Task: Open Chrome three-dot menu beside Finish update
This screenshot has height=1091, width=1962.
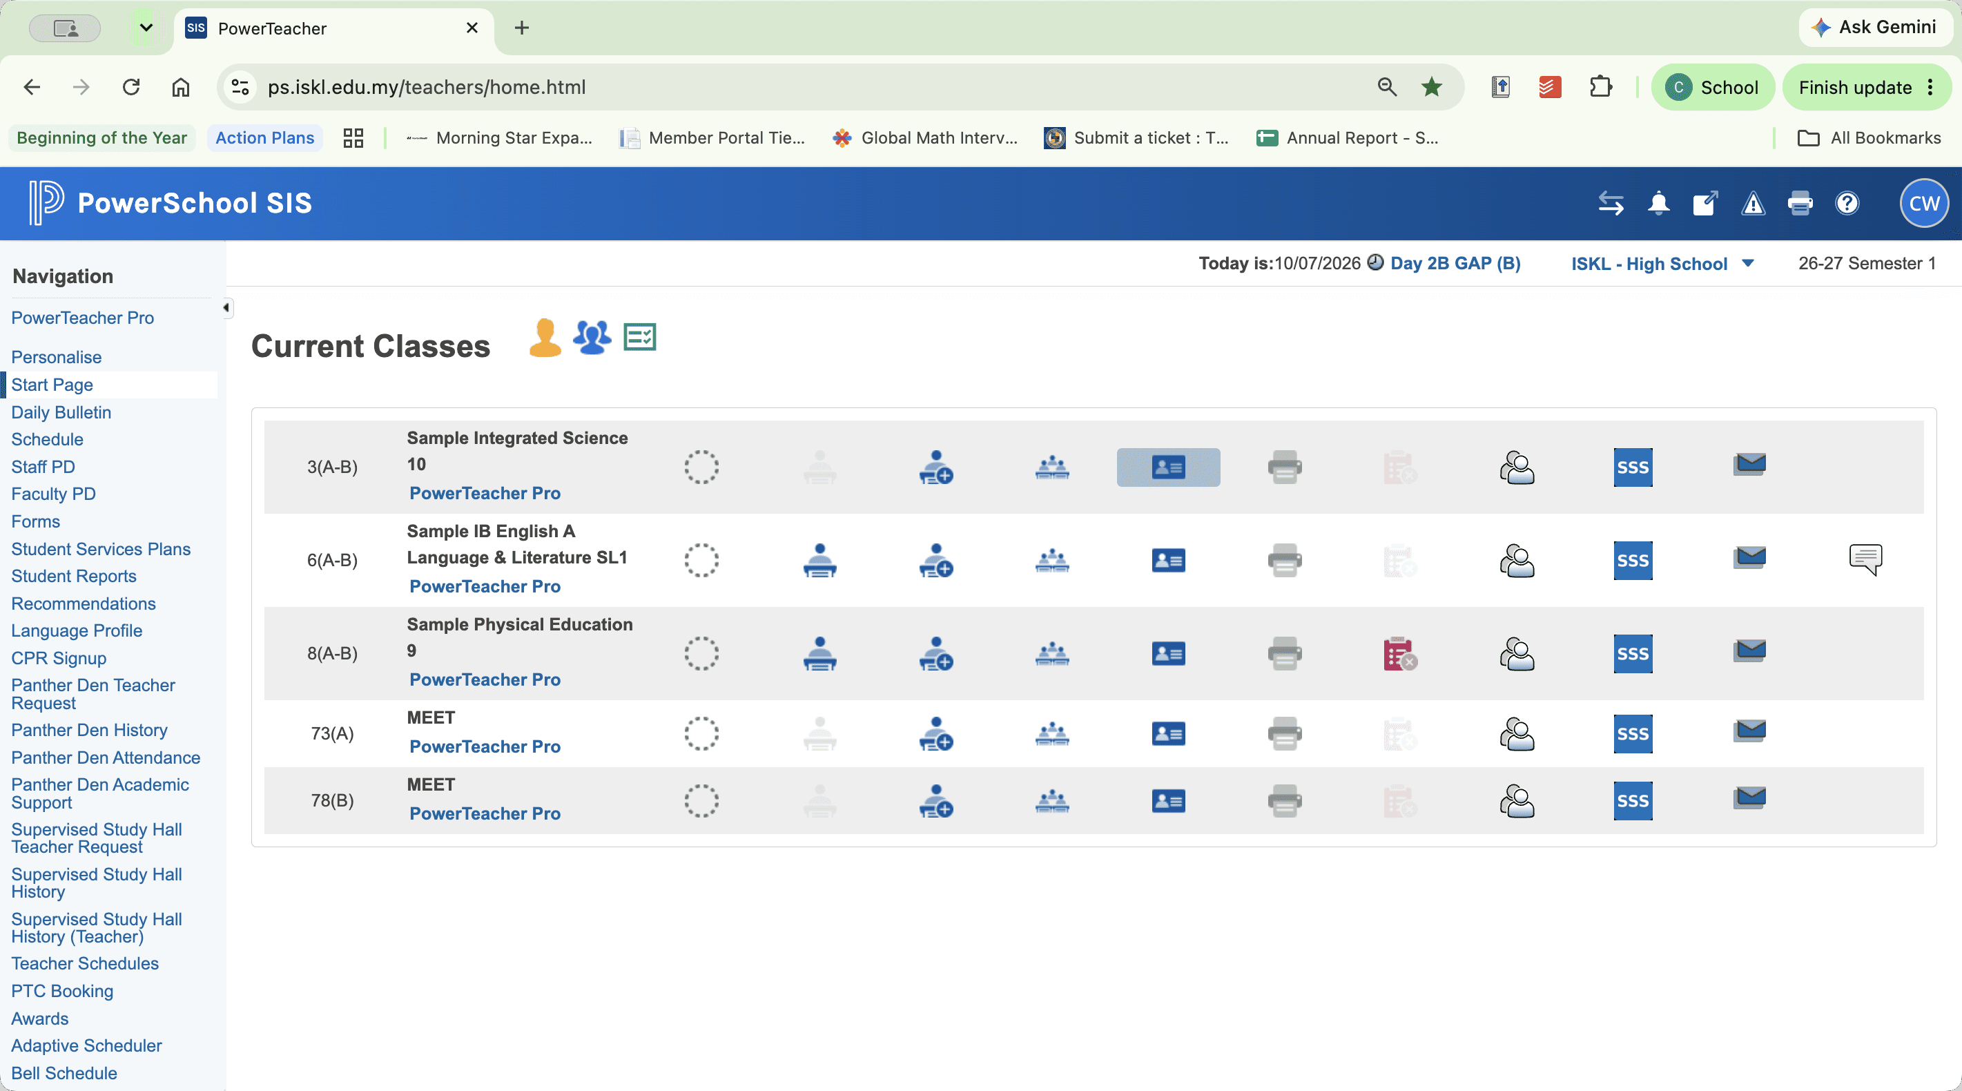Action: point(1930,88)
